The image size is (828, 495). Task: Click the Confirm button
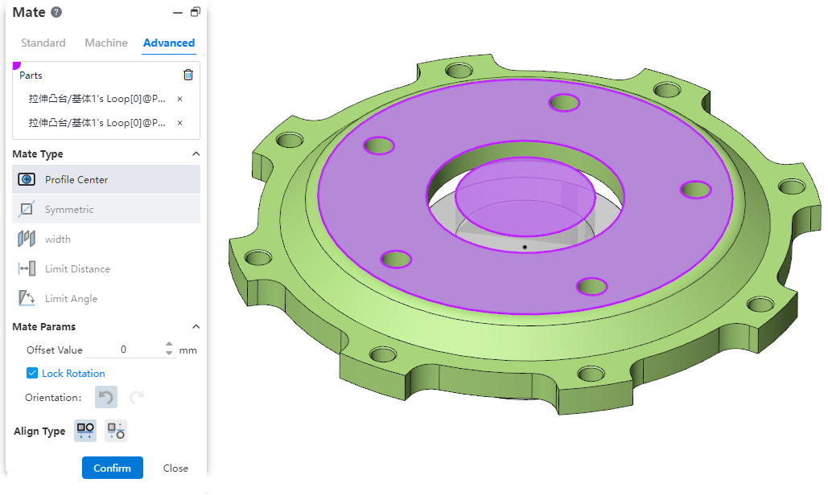[x=112, y=468]
